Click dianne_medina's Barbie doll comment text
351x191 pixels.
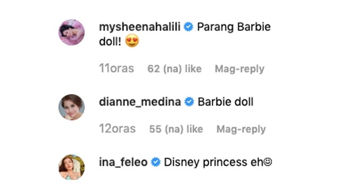[x=225, y=102]
